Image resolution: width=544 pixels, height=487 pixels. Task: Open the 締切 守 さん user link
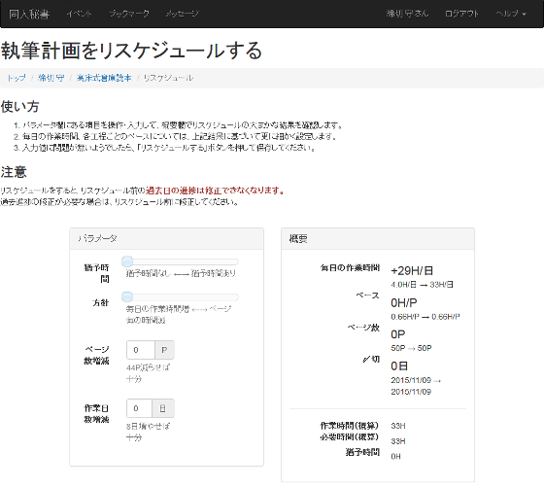407,14
